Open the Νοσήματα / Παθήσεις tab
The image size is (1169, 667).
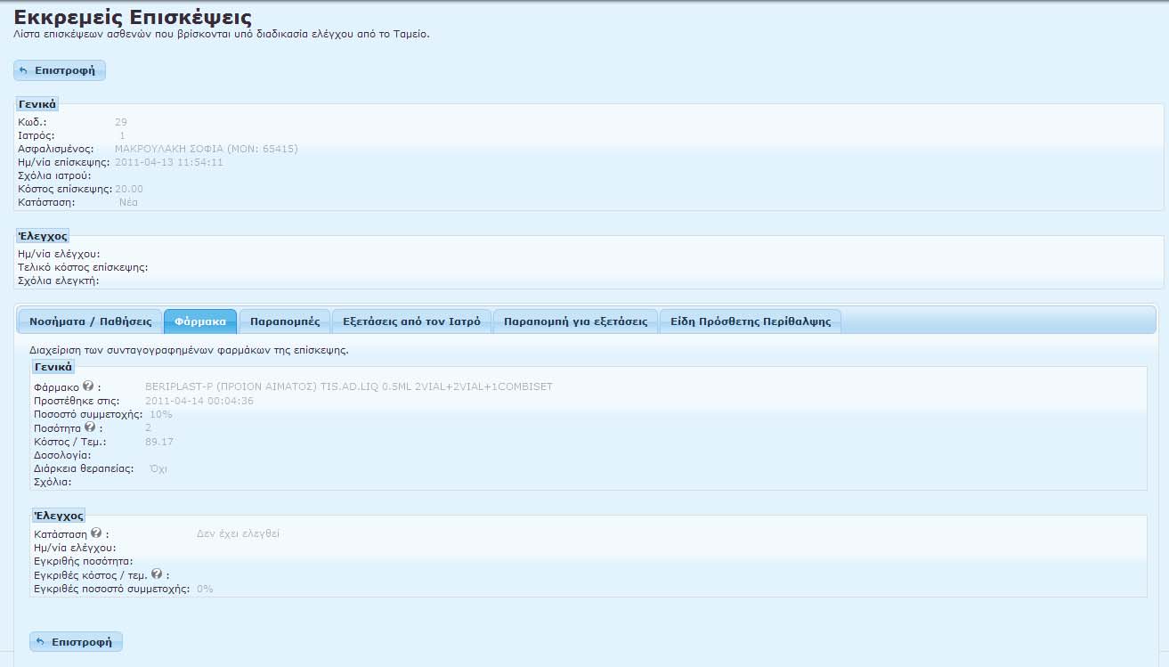click(x=90, y=321)
